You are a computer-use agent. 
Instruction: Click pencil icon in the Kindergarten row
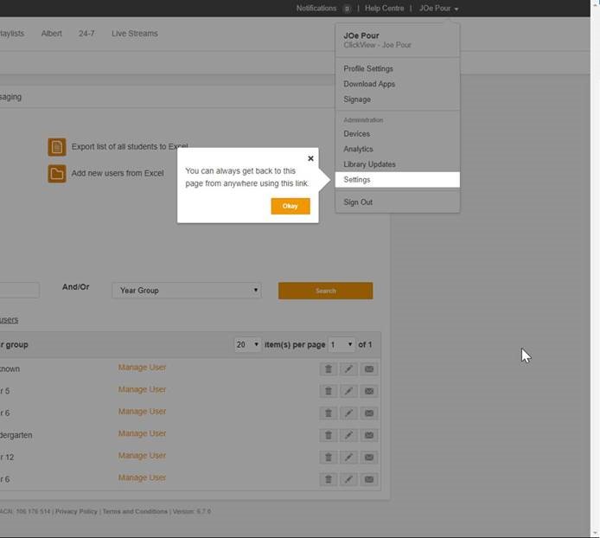(x=348, y=435)
